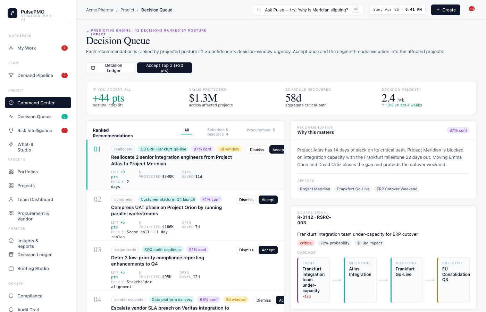Open Command Center in the sidebar
Viewport: 486px width, 312px height.
[x=38, y=103]
